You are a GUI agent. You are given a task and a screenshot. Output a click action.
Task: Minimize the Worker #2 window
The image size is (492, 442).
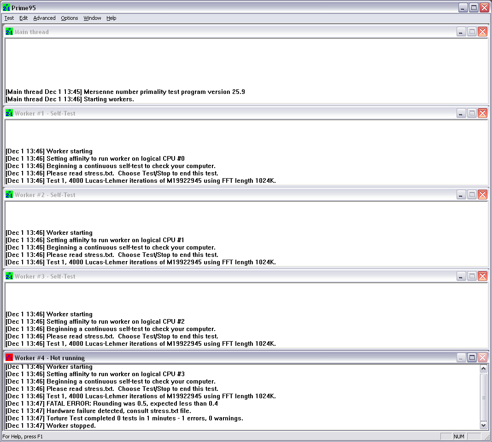click(461, 195)
